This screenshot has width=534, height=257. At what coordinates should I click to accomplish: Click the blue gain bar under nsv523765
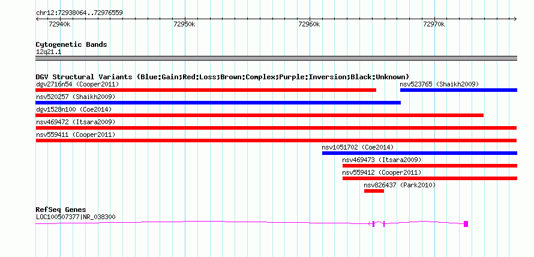tap(458, 90)
